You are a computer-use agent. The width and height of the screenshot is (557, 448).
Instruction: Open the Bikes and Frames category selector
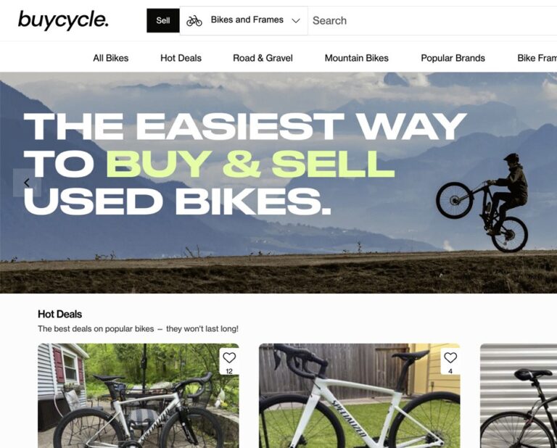pos(244,20)
